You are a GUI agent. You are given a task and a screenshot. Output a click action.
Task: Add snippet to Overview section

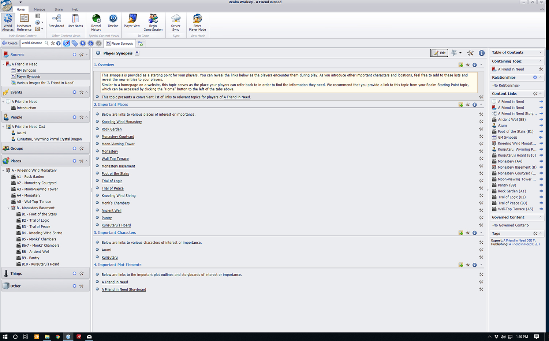[461, 65]
